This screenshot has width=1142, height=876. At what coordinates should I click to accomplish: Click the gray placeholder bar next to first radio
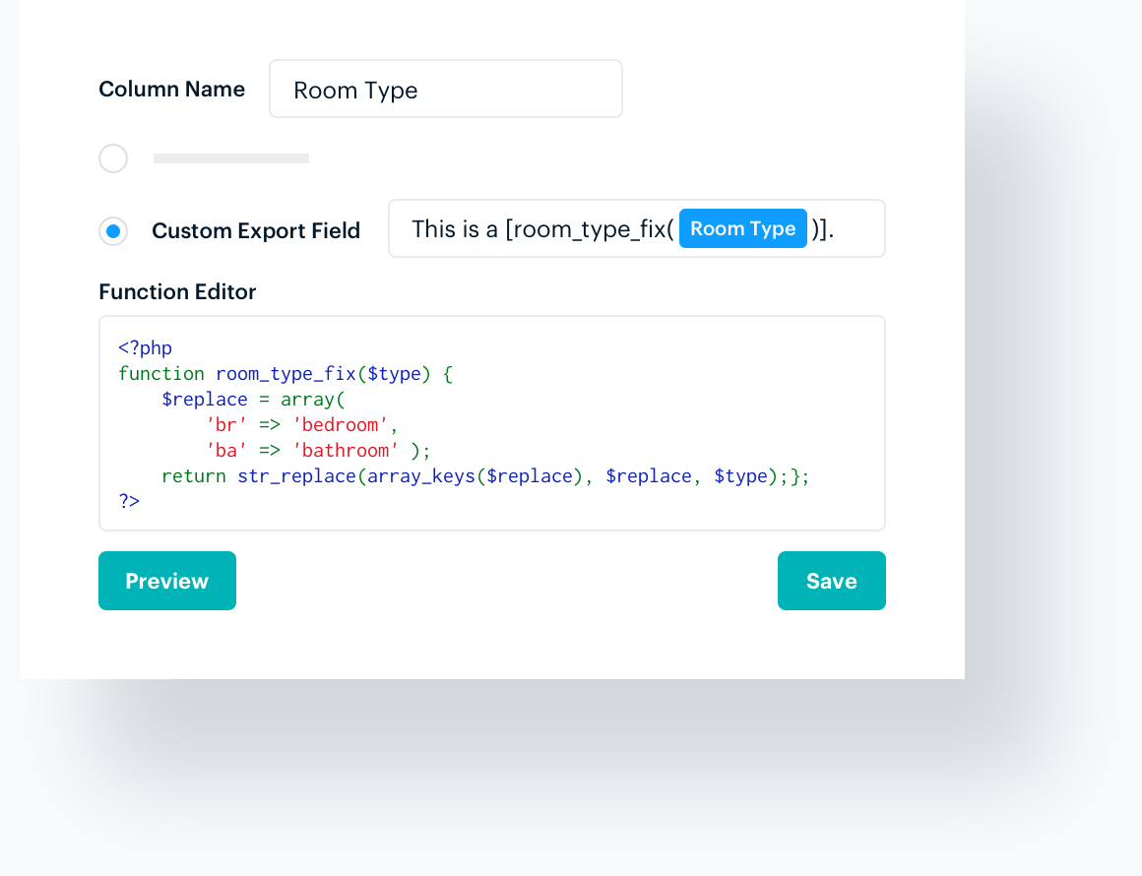[230, 157]
